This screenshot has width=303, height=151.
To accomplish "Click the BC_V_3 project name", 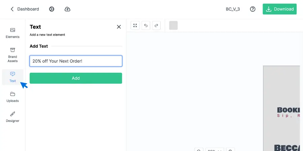I will (x=233, y=9).
